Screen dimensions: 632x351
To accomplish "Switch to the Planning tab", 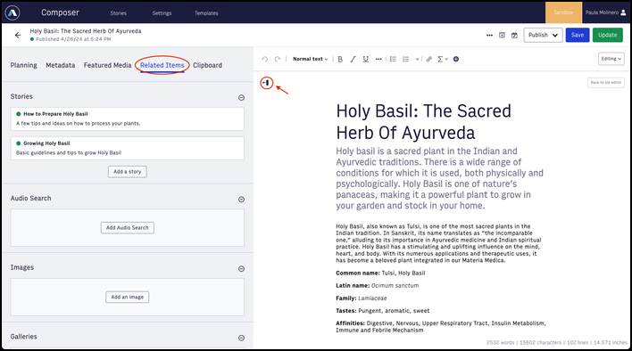I will pyautogui.click(x=24, y=65).
